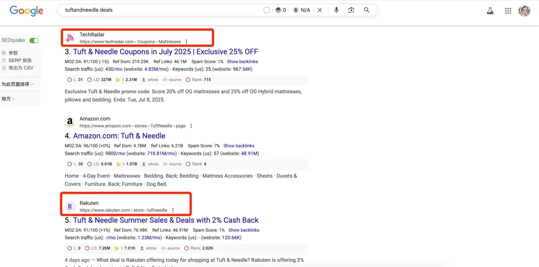Image resolution: width=539 pixels, height=267 pixels.
Task: Open Search Labs flask icon
Action: coord(490,11)
